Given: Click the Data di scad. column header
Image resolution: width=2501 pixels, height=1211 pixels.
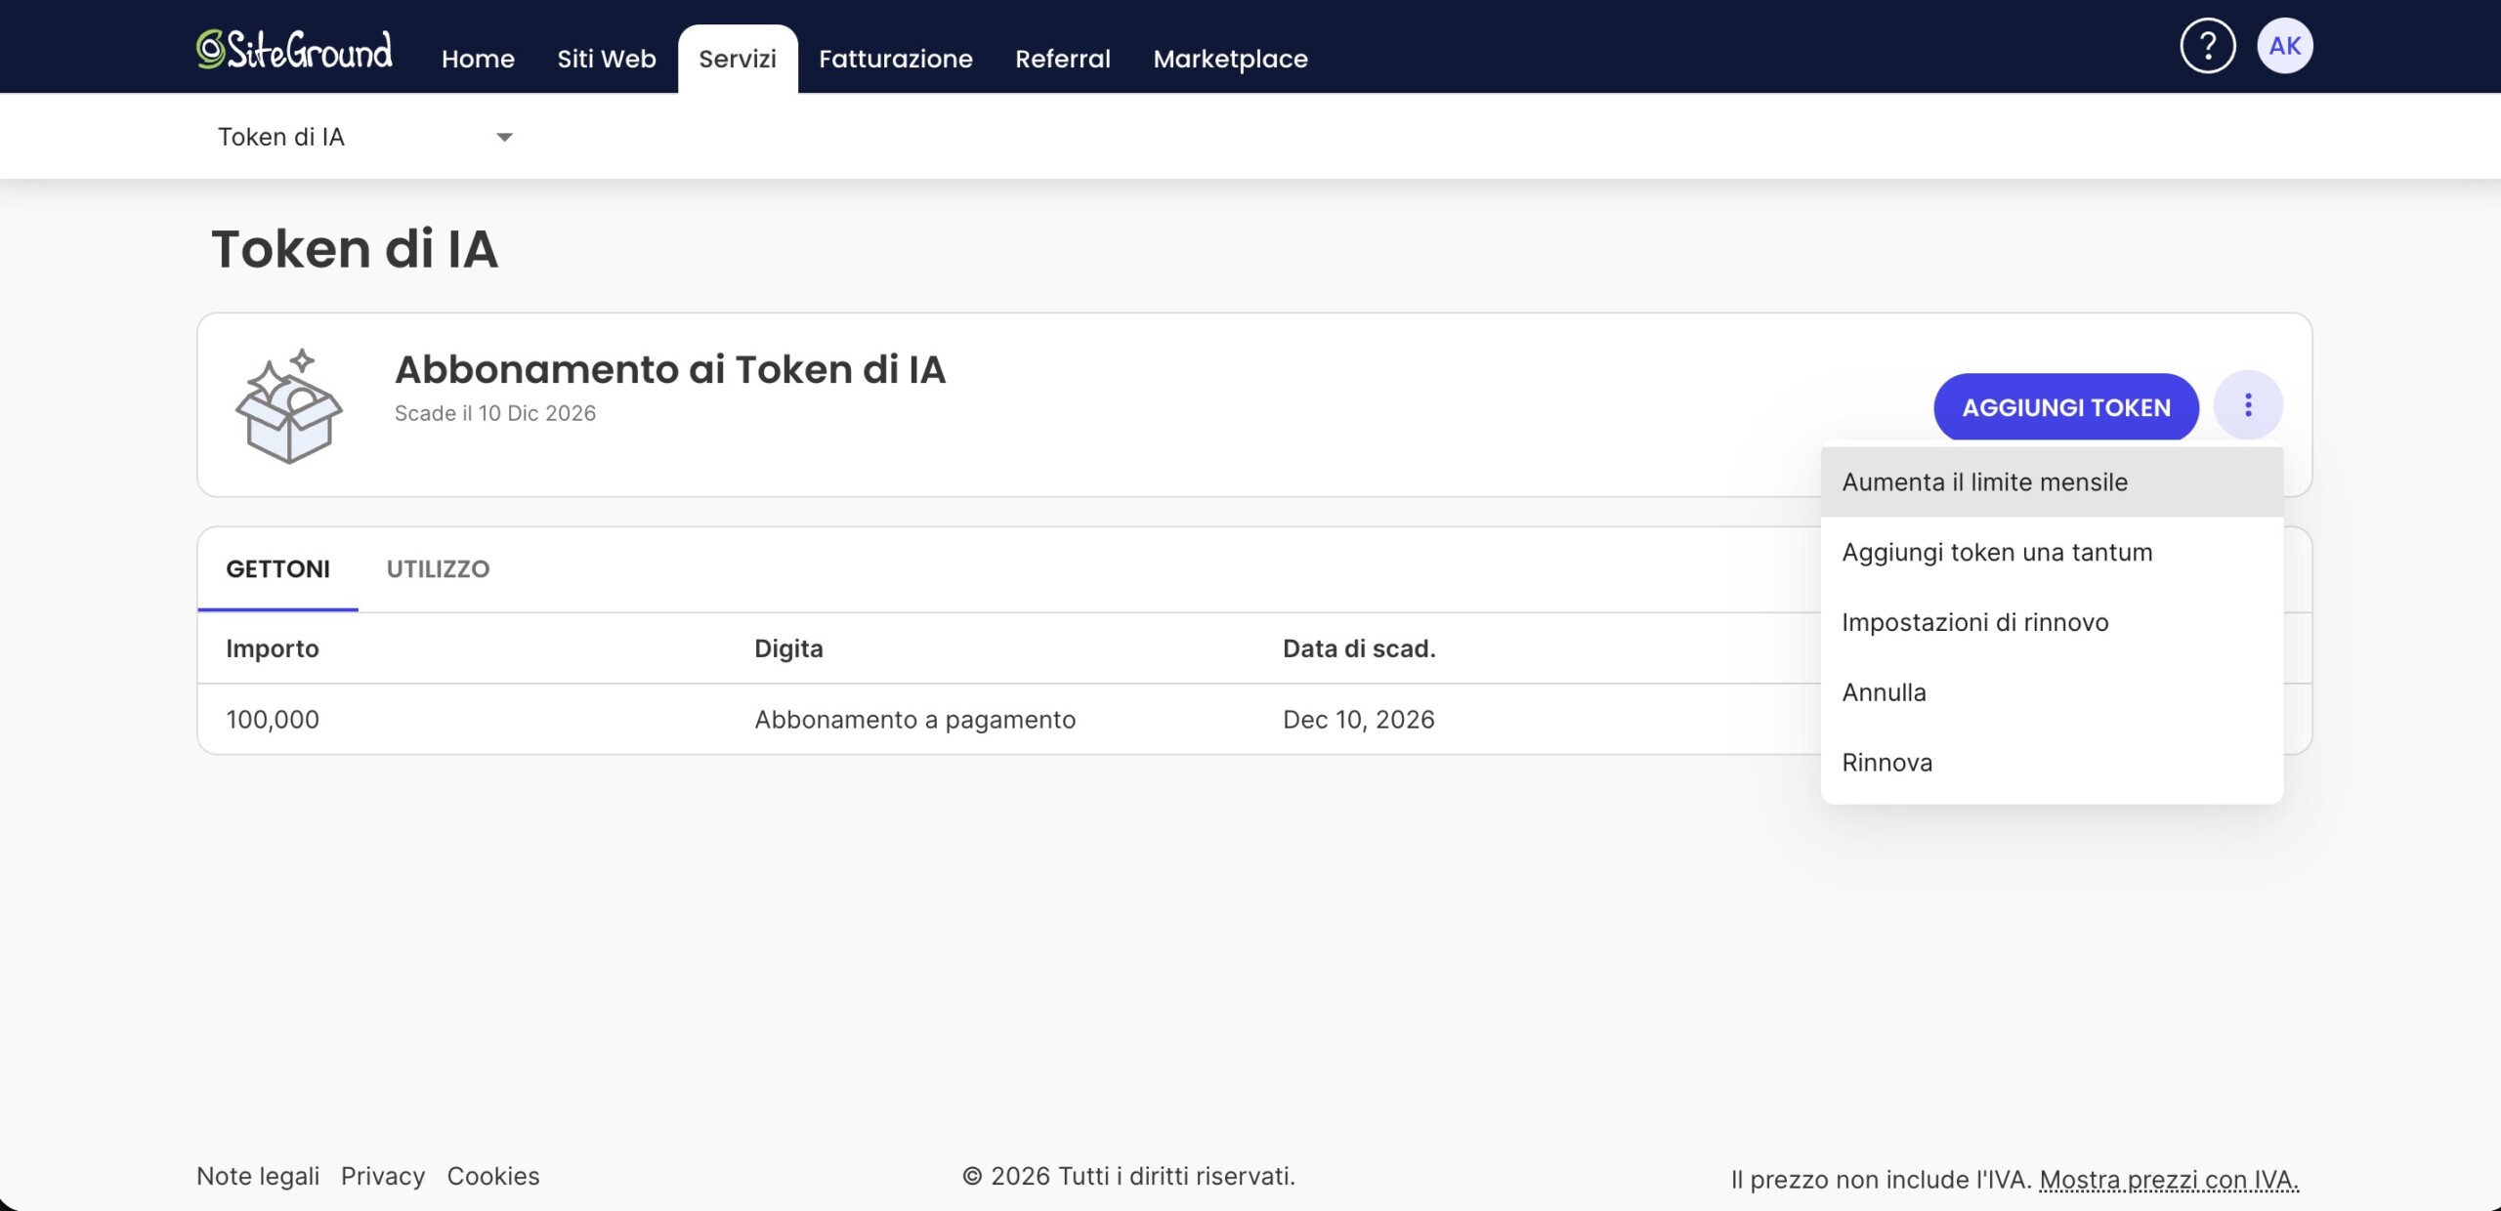Looking at the screenshot, I should tap(1359, 648).
